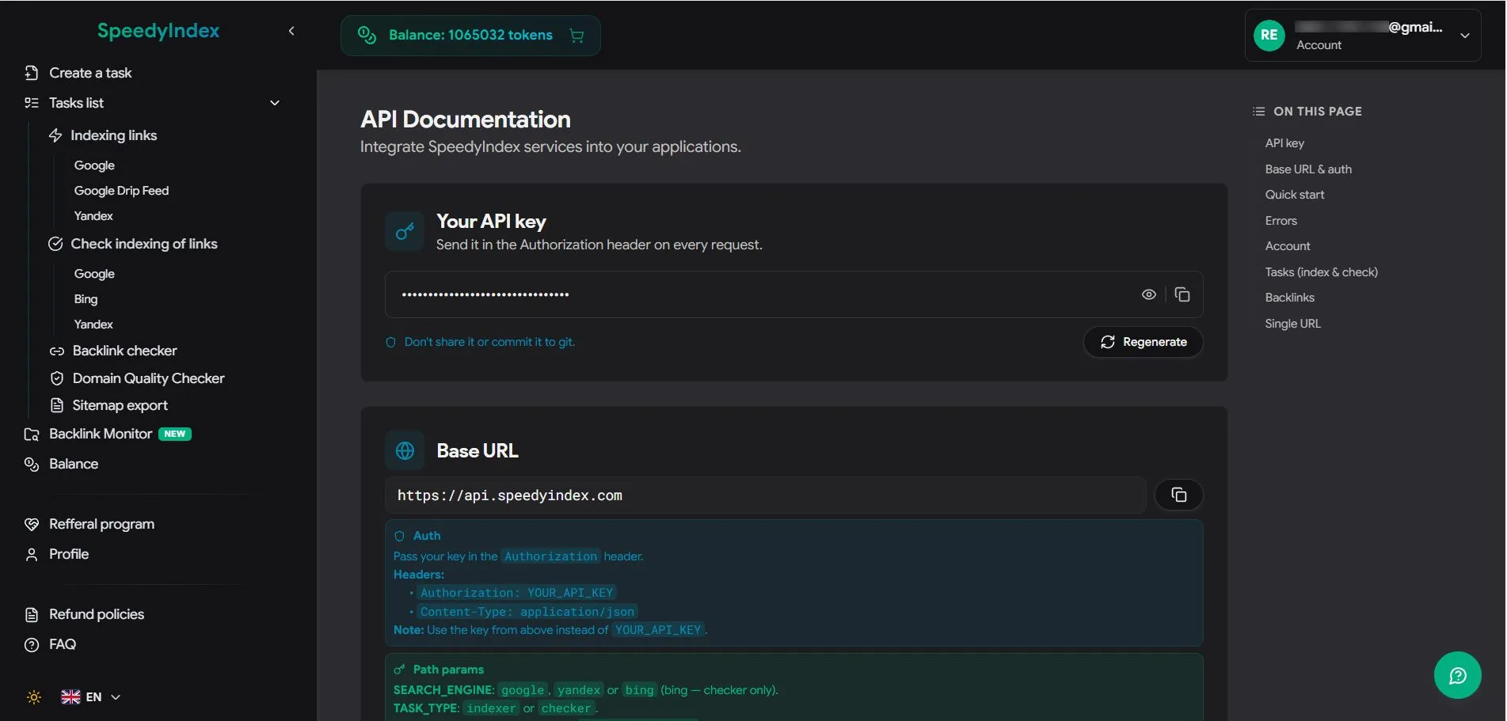Screen dimensions: 1507x721
Task: Copy the API key with the copy icon
Action: tap(1182, 294)
